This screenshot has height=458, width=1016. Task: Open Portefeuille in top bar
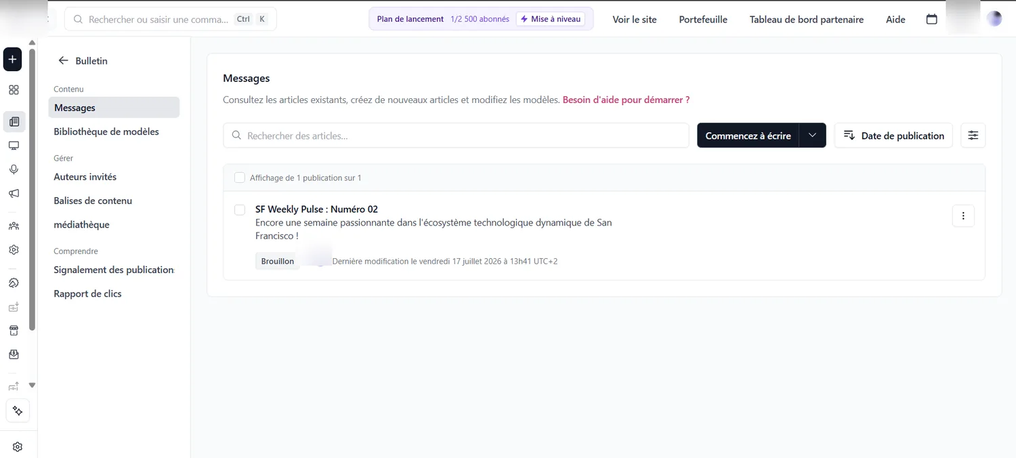[x=703, y=20]
